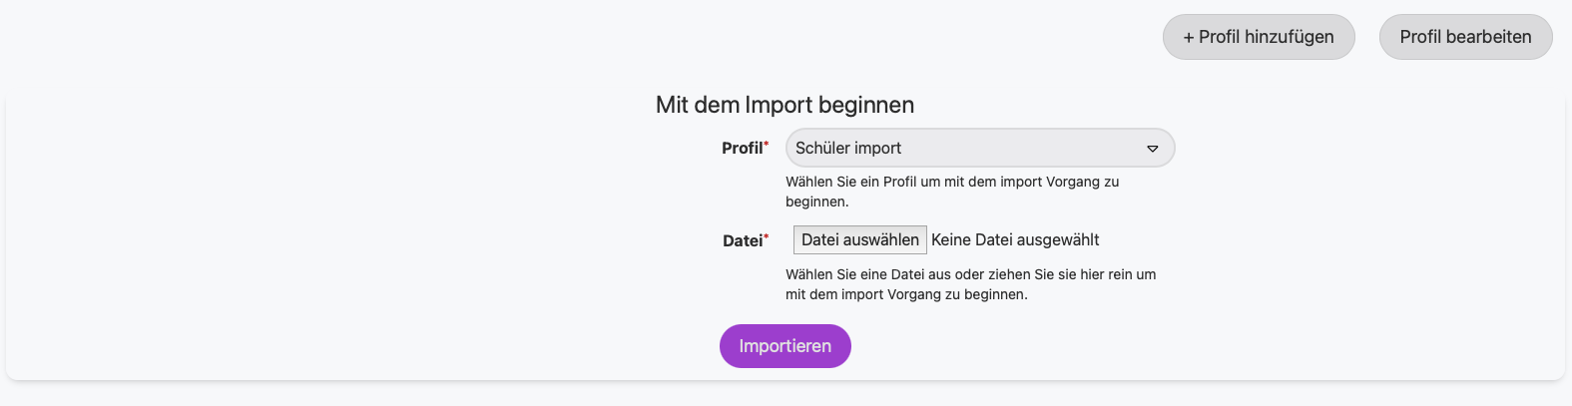This screenshot has width=1572, height=406.
Task: Click the 'Keine Datei ausgewählt' file status text
Action: click(x=1015, y=239)
